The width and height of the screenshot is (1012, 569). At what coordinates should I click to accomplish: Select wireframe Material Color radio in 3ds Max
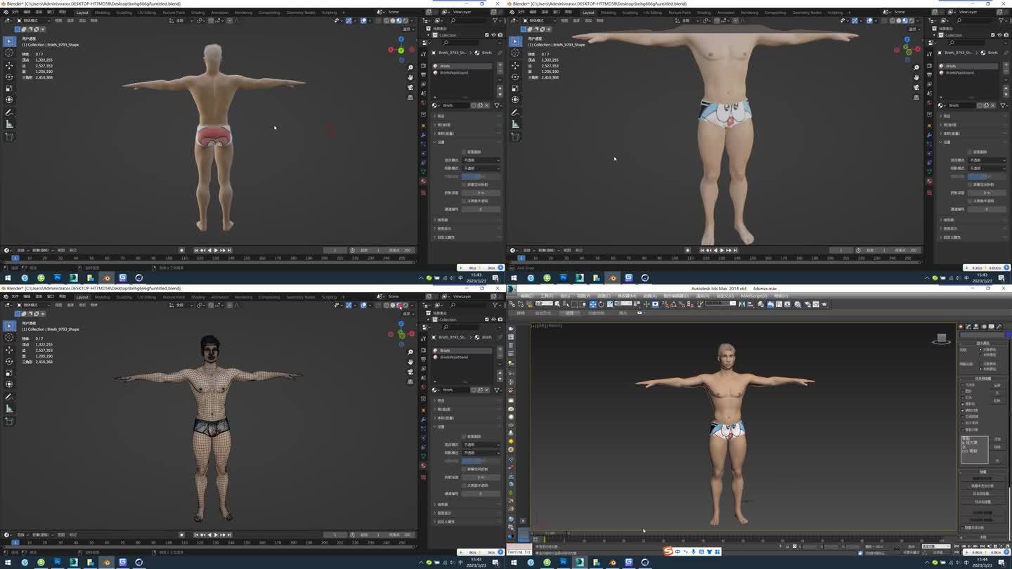point(981,355)
